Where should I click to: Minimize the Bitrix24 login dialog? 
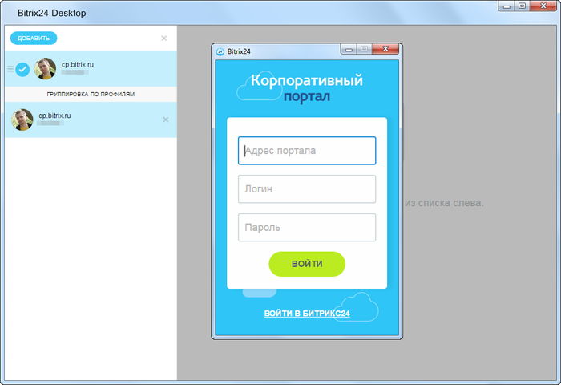pyautogui.click(x=349, y=49)
